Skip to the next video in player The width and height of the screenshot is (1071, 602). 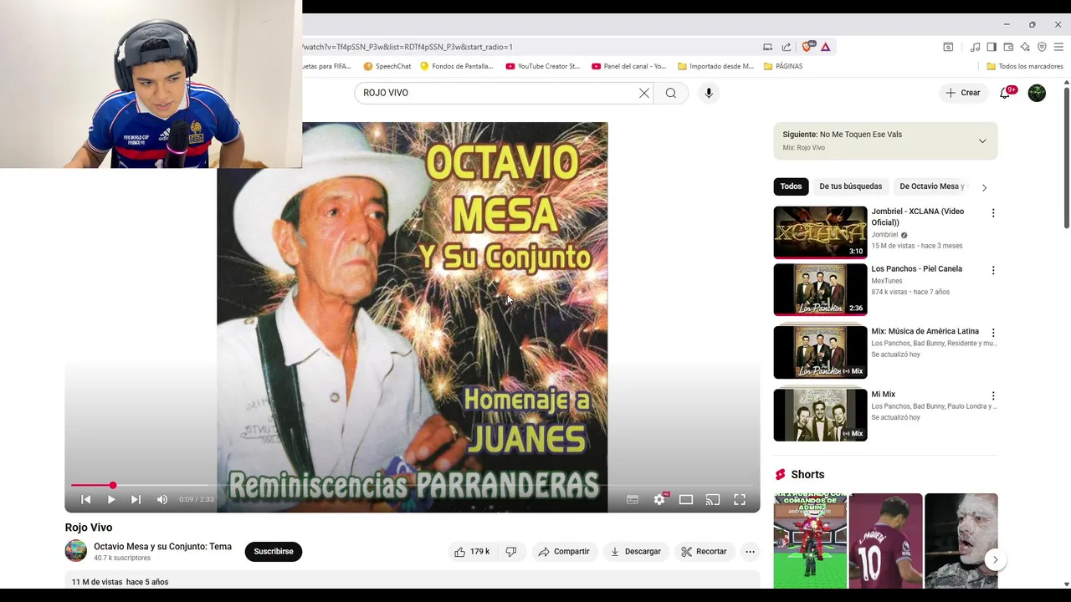click(136, 499)
